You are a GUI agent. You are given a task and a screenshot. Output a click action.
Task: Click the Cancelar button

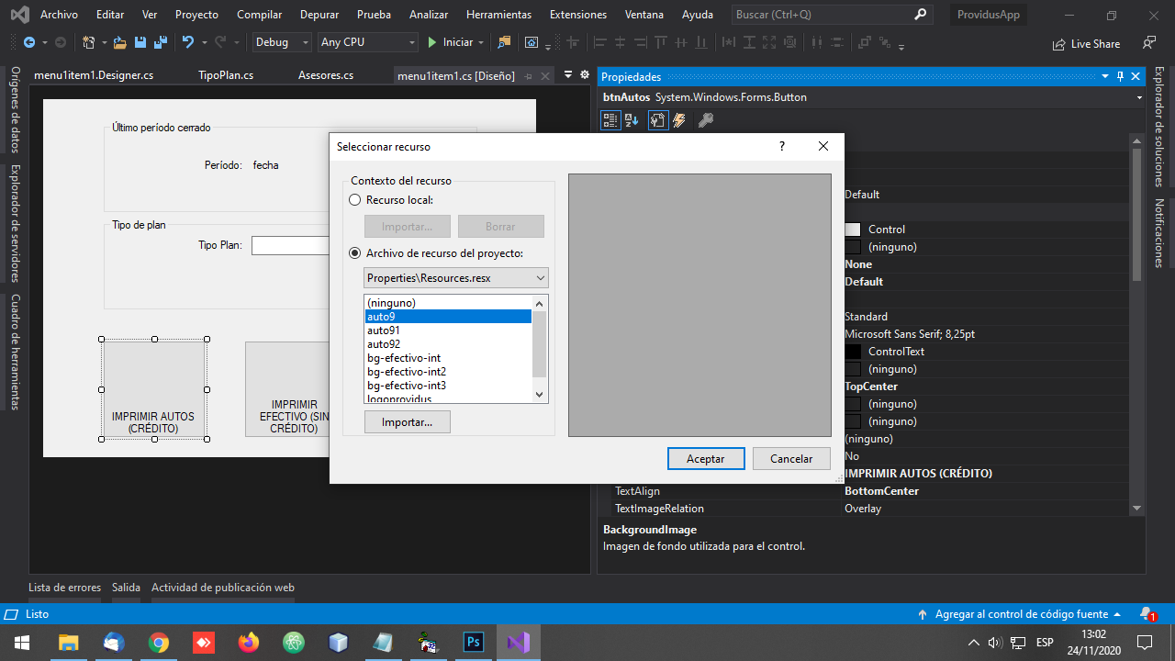pos(791,458)
